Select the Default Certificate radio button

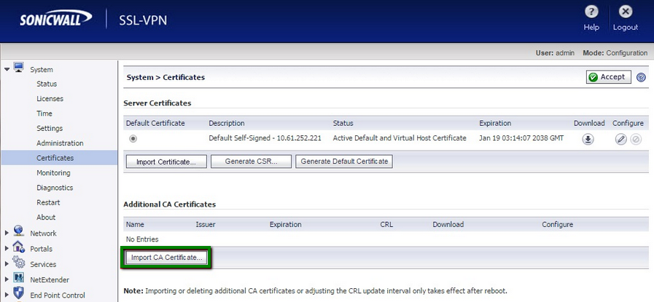click(133, 139)
